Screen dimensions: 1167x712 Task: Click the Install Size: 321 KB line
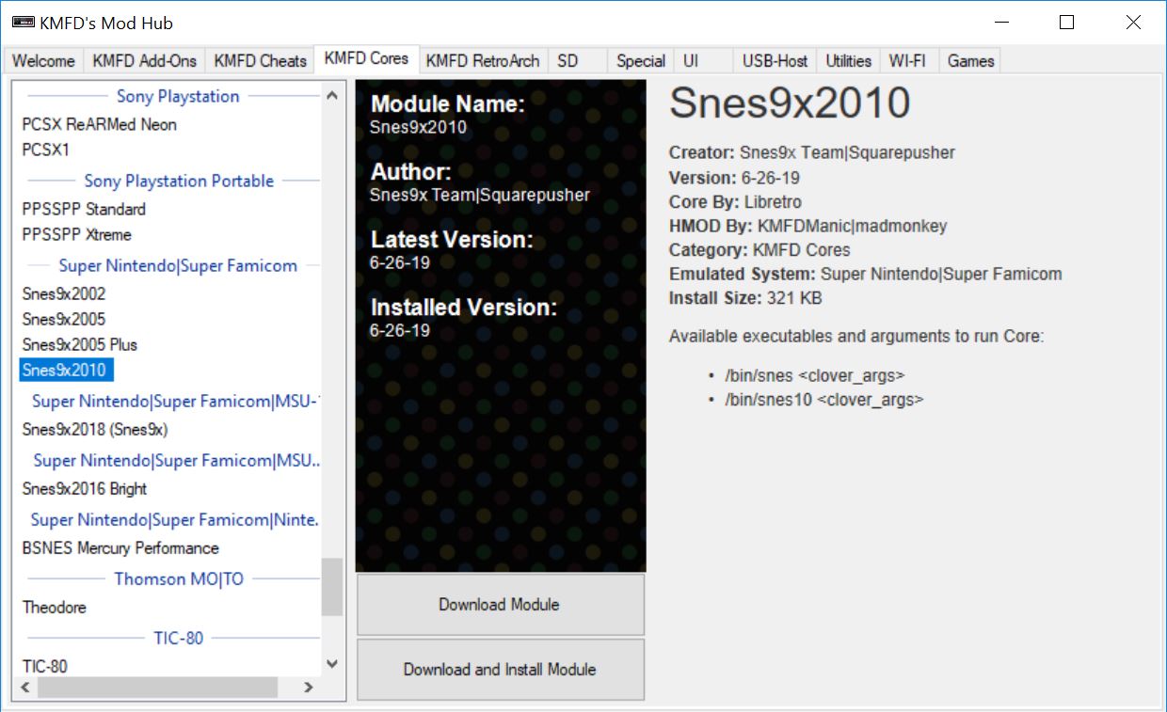click(745, 298)
